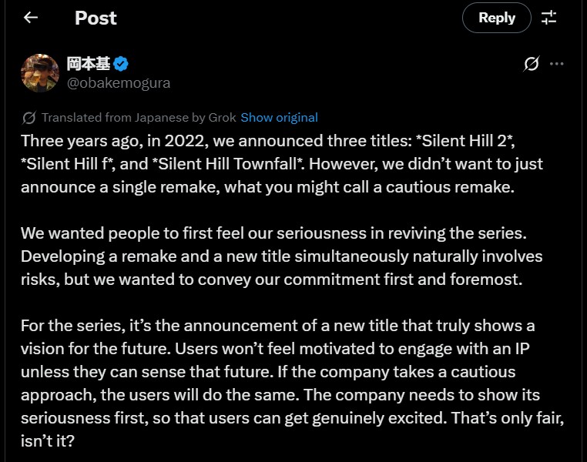The height and width of the screenshot is (462, 587).
Task: Open the @obakemogura handle link
Action: (119, 82)
